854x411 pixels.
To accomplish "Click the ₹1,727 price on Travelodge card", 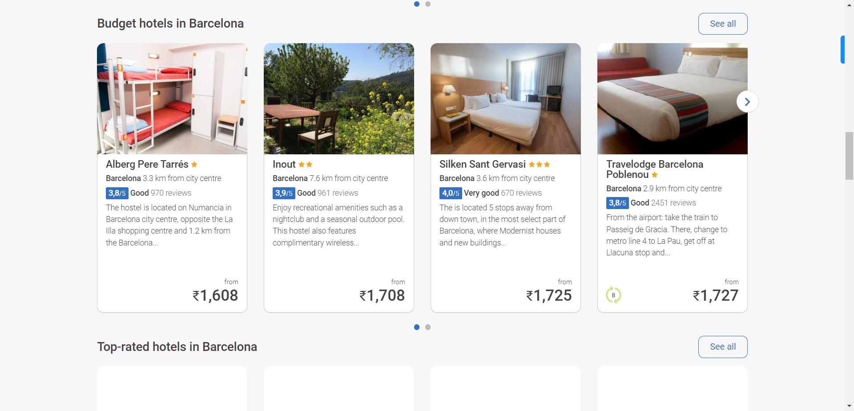I will 716,295.
